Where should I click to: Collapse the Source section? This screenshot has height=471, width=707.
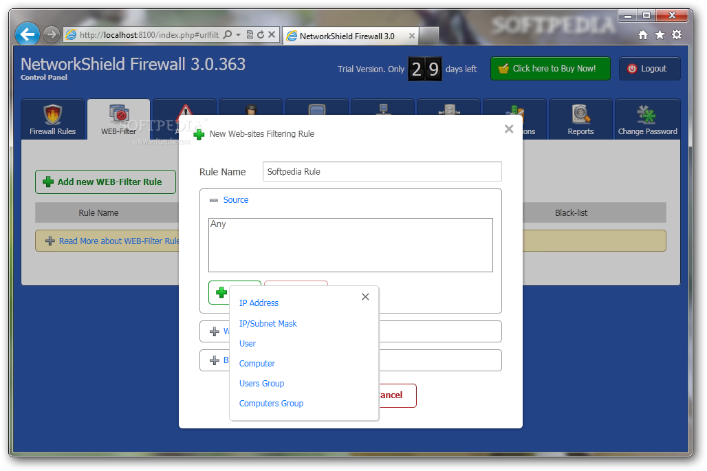(214, 200)
